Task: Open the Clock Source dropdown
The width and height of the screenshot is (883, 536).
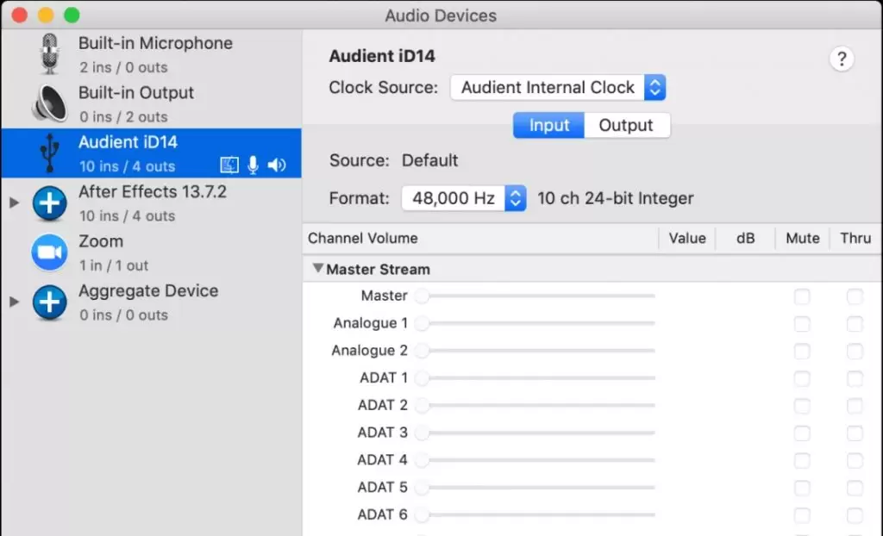Action: tap(558, 87)
